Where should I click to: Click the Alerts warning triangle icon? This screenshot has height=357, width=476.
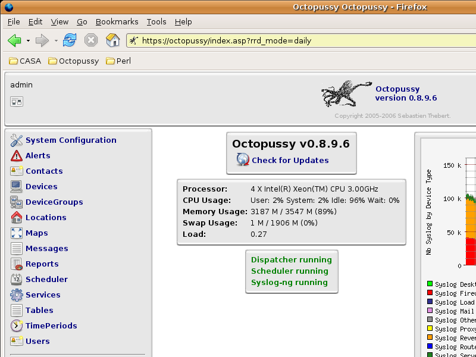[x=17, y=156]
